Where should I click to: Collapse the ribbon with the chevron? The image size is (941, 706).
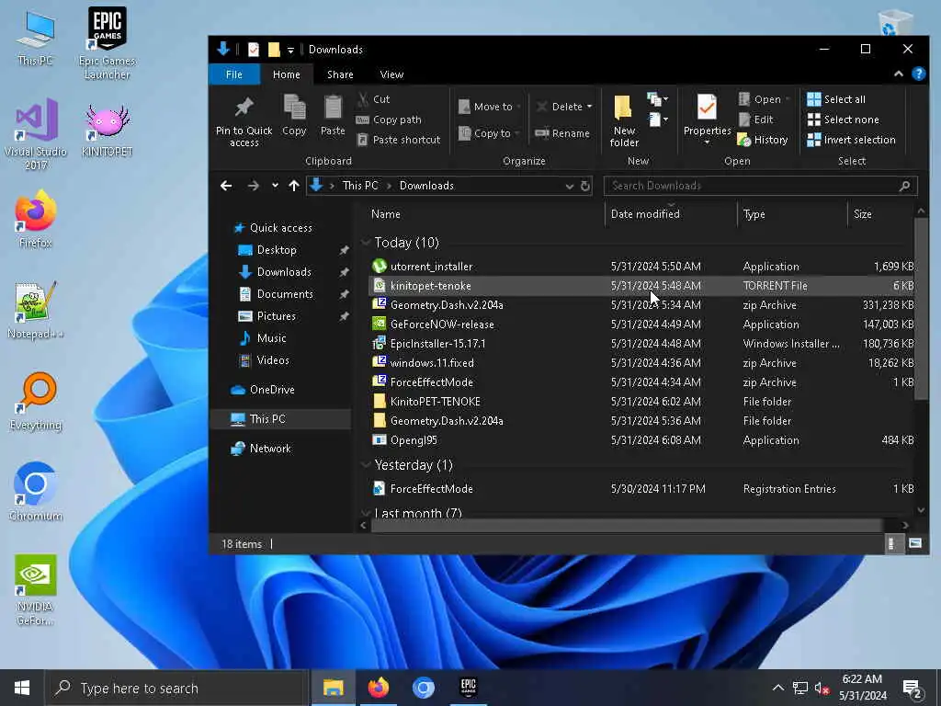899,74
